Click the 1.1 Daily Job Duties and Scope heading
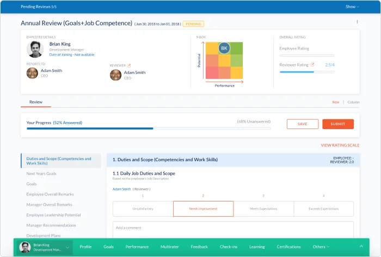This screenshot has height=257, width=381. [x=144, y=173]
